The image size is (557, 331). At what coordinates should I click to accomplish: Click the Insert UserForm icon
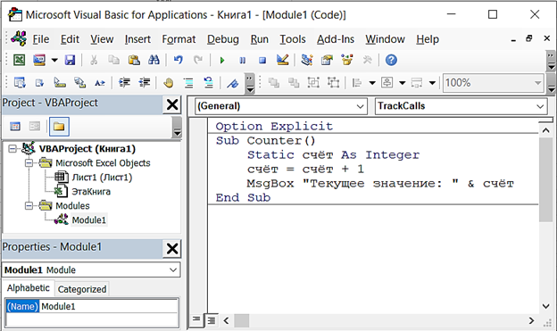[39, 60]
